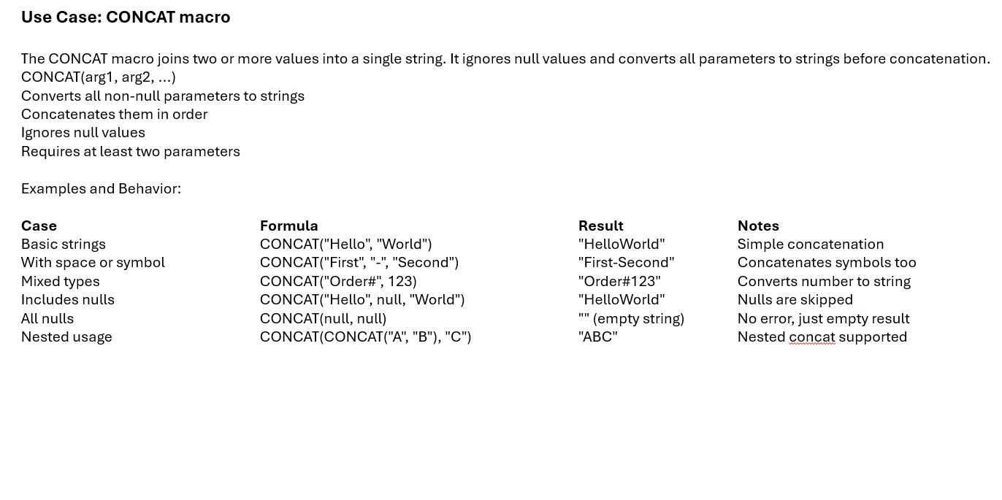The width and height of the screenshot is (1002, 500).
Task: Click the CONCAT(arg1, arg2, ...) syntax line
Action: [x=99, y=77]
